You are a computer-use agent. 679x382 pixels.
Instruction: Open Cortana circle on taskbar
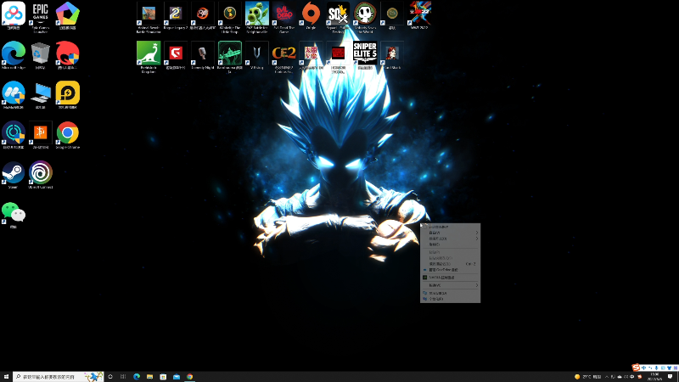[x=110, y=377]
